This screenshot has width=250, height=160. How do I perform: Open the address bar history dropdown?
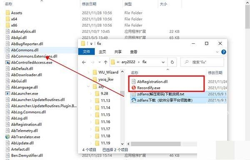[163, 62]
